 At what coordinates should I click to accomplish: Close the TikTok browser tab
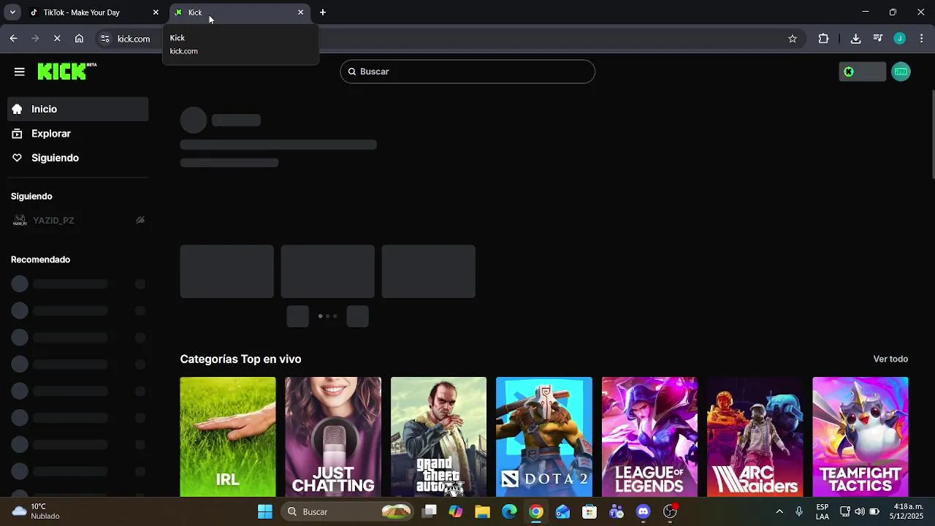tap(156, 12)
